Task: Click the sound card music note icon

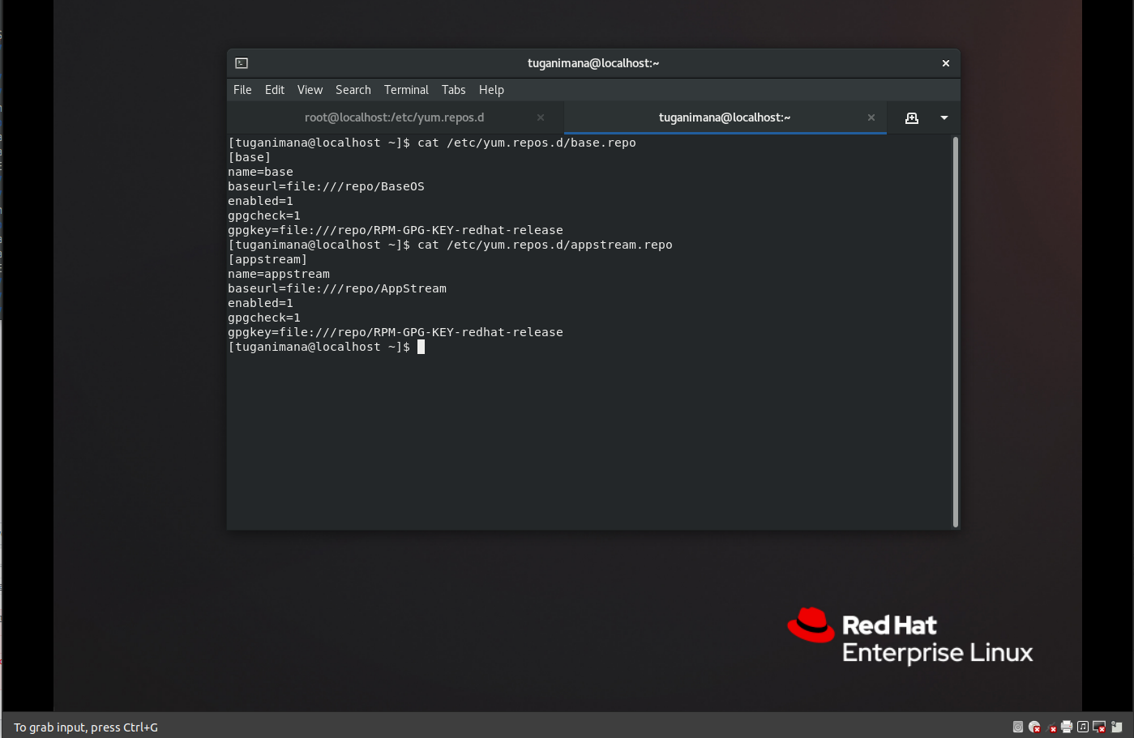Action: coord(1083,727)
